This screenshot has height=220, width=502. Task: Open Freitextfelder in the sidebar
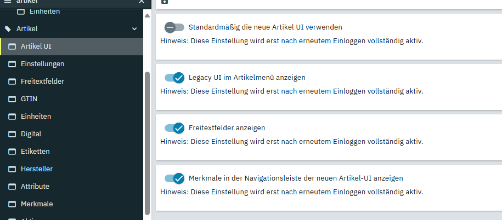click(42, 81)
